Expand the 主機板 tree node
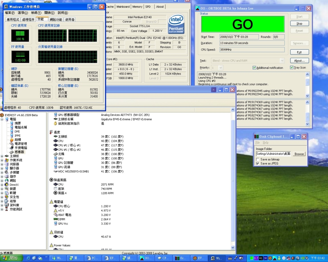 pos(2,156)
